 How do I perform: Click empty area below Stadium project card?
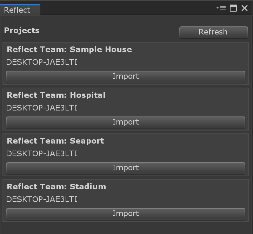[126, 228]
